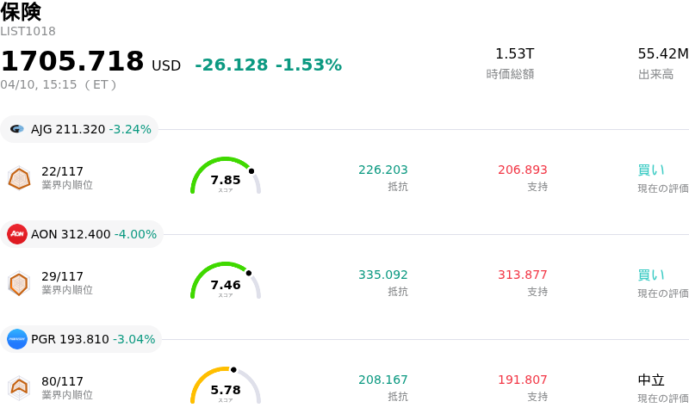Click the AON red logo icon
Viewport: 689px width, 420px height.
tap(17, 234)
